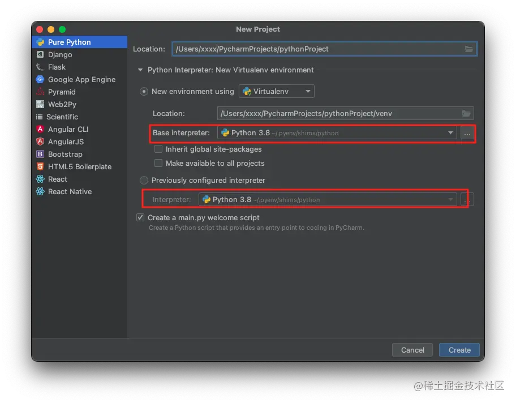Viewport: 516px width, 403px height.
Task: Select AngularJS project type
Action: [x=80, y=142]
